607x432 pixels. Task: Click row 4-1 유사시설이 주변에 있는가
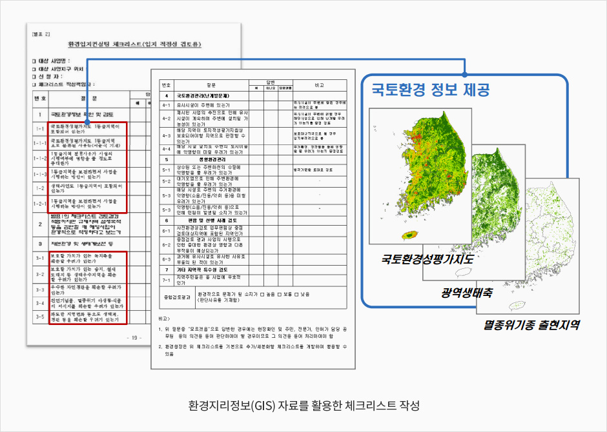tap(252, 105)
